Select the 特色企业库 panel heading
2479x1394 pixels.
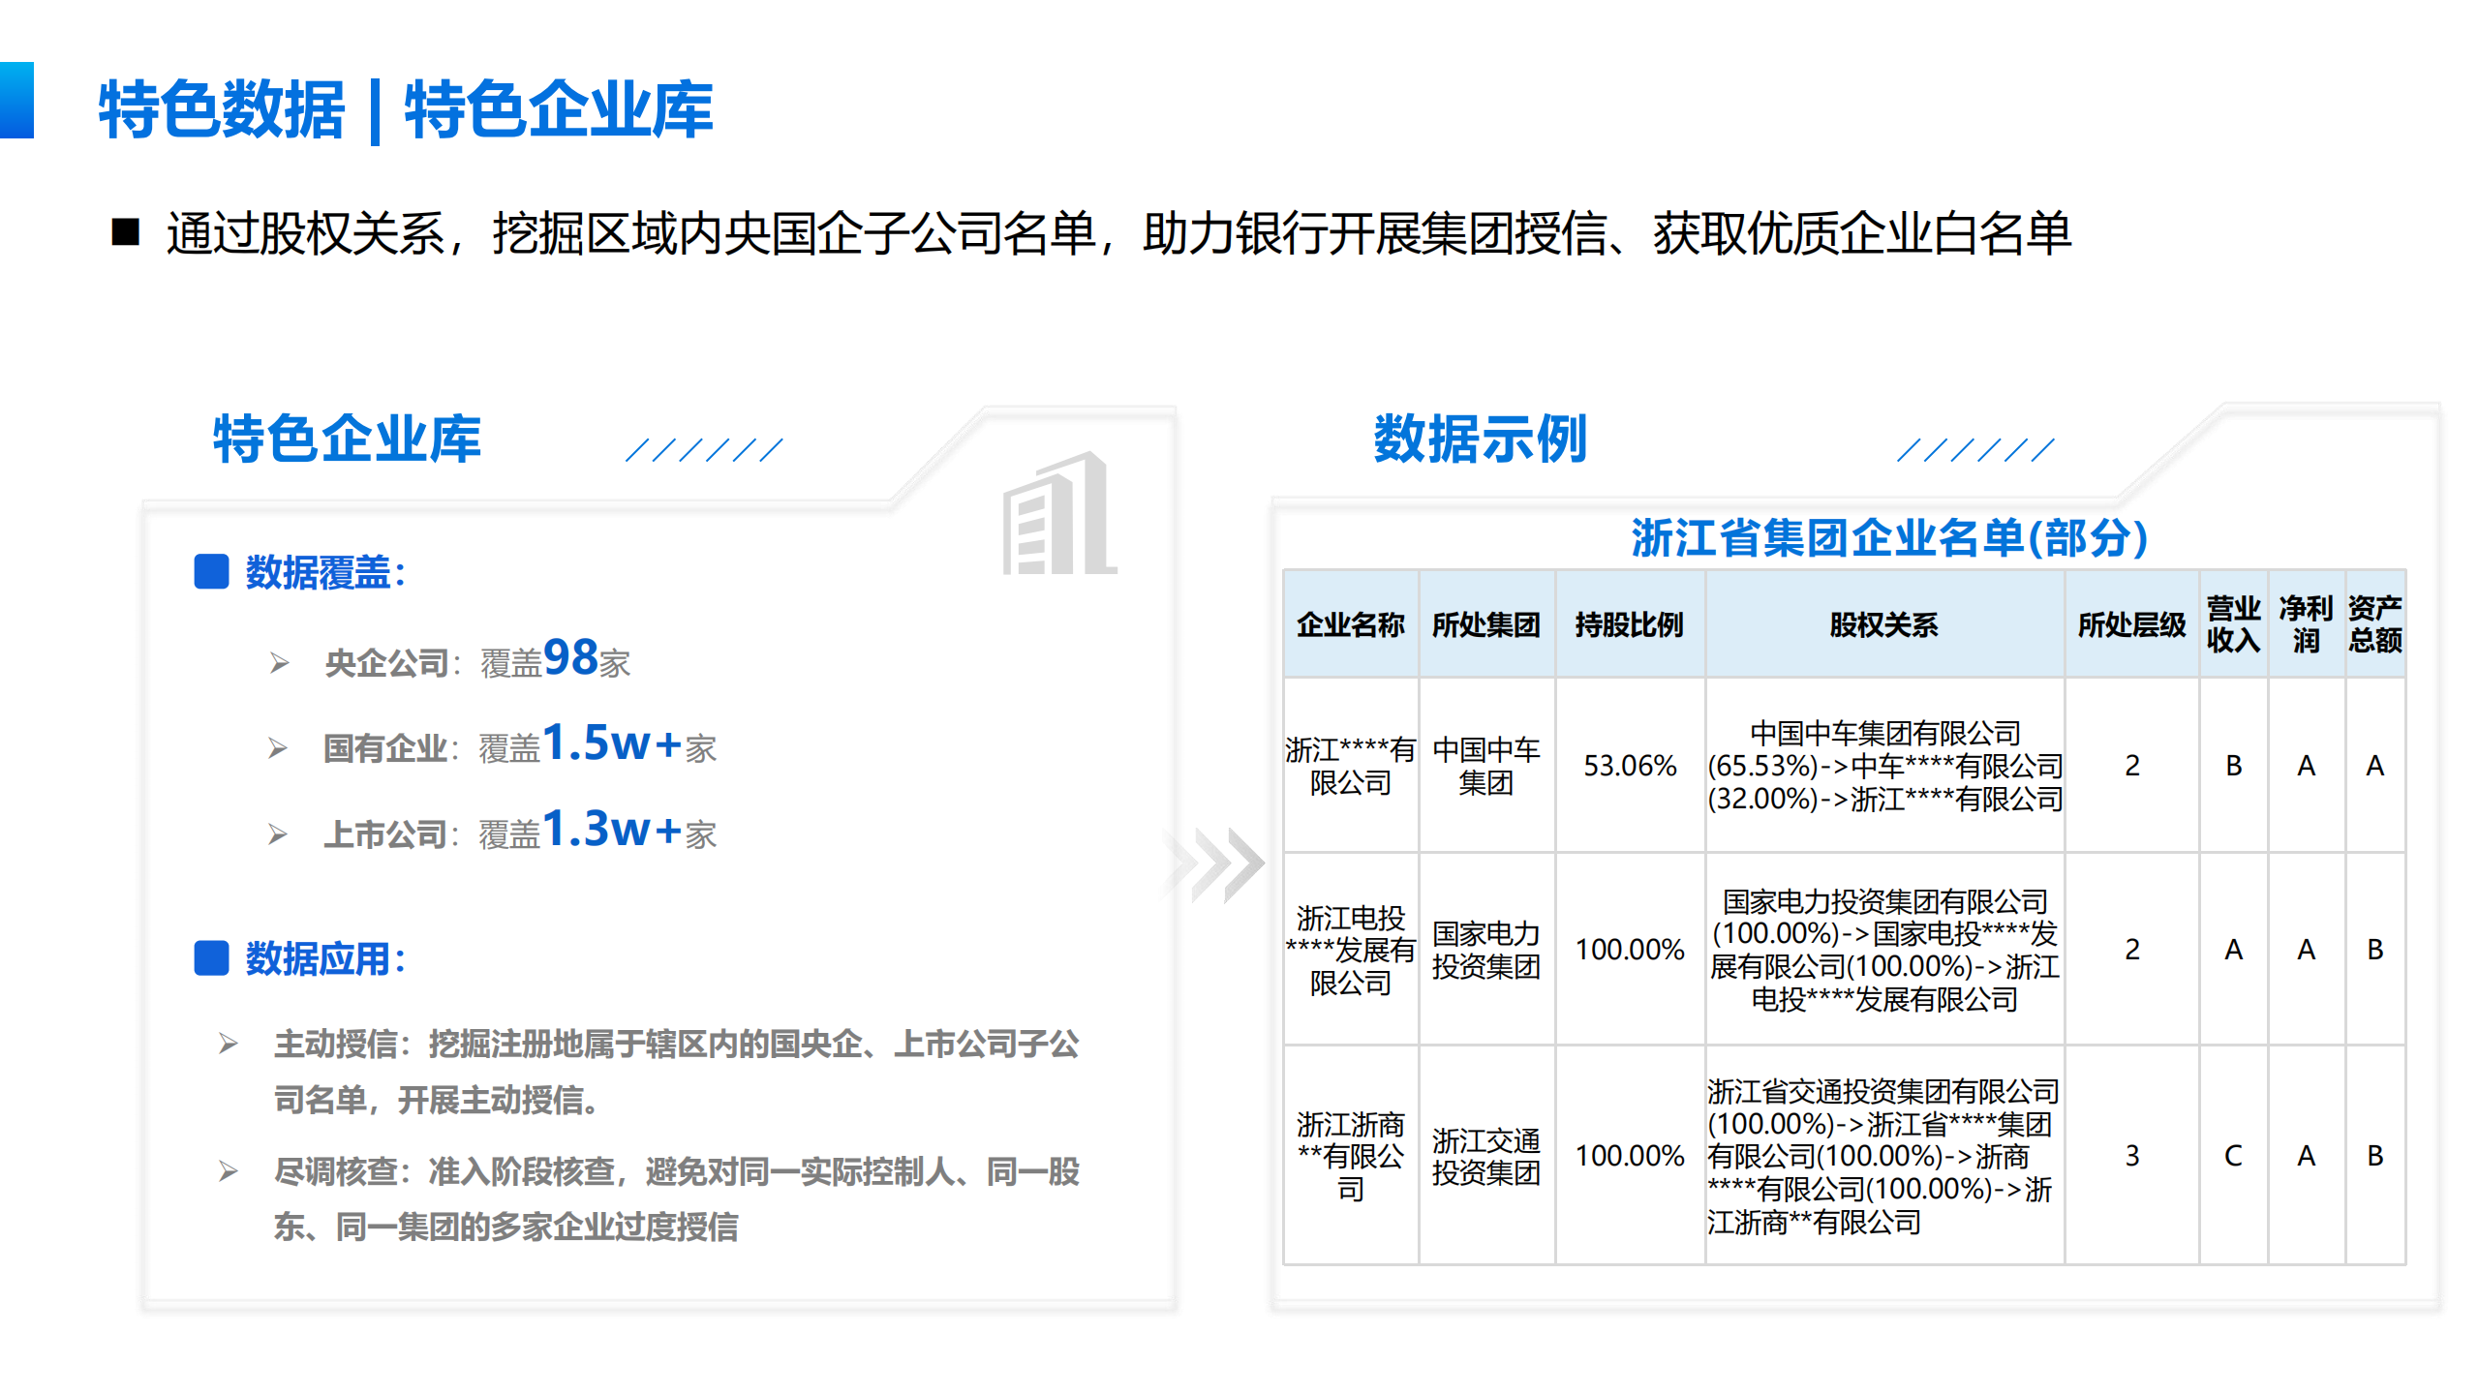[x=347, y=439]
